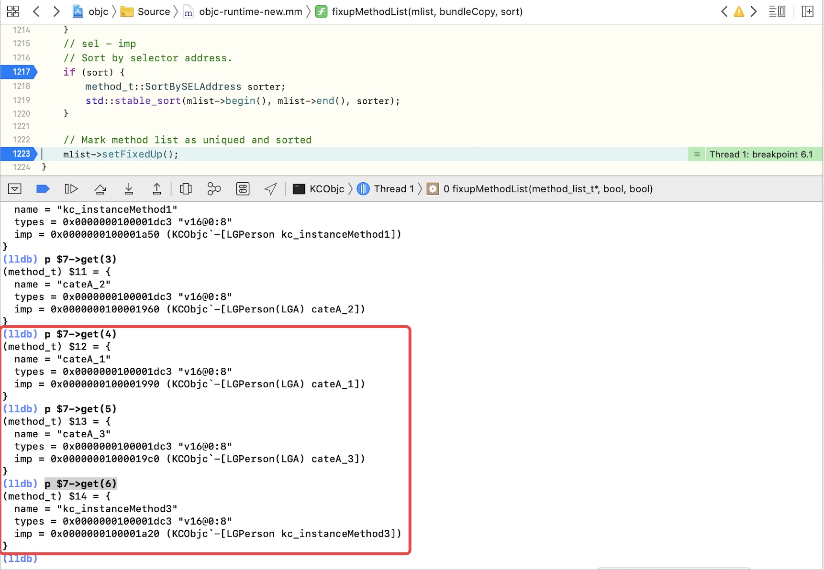This screenshot has height=570, width=824.
Task: Click highlighted 'p $7->get(6)' command
Action: 80,483
